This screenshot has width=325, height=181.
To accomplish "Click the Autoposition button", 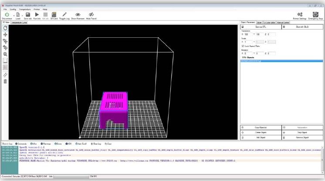I will click(302, 128).
